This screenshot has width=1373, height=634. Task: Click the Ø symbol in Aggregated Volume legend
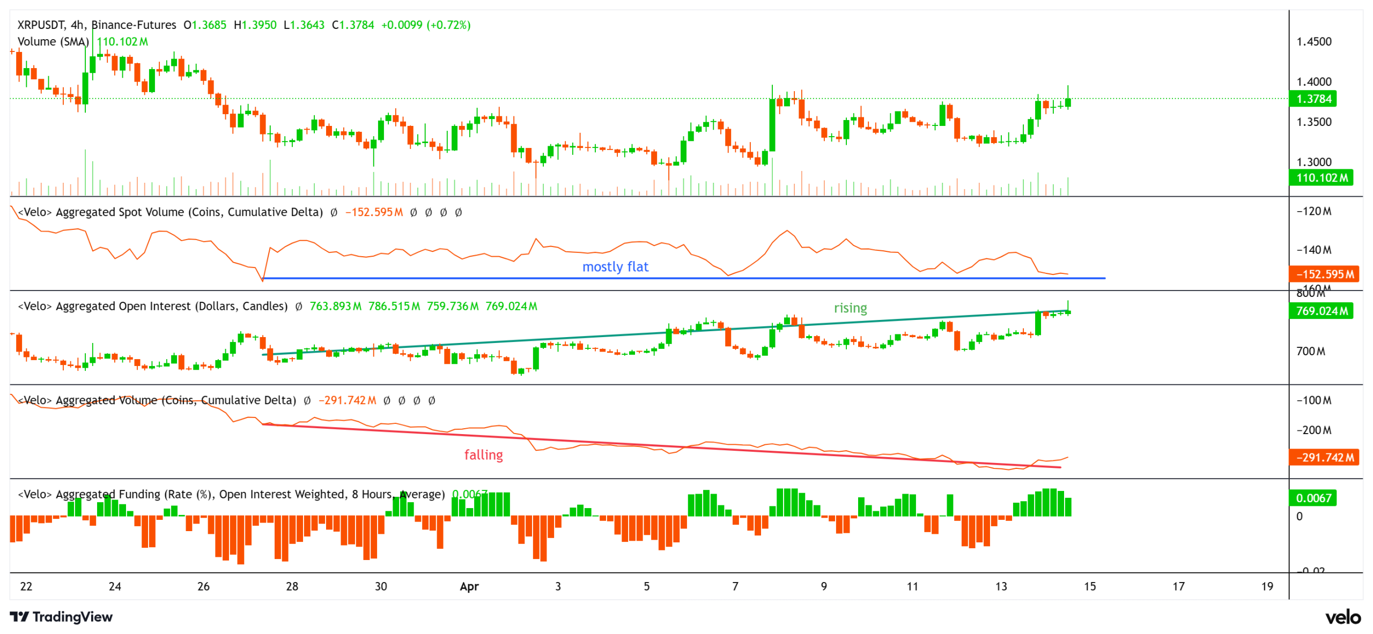click(306, 400)
